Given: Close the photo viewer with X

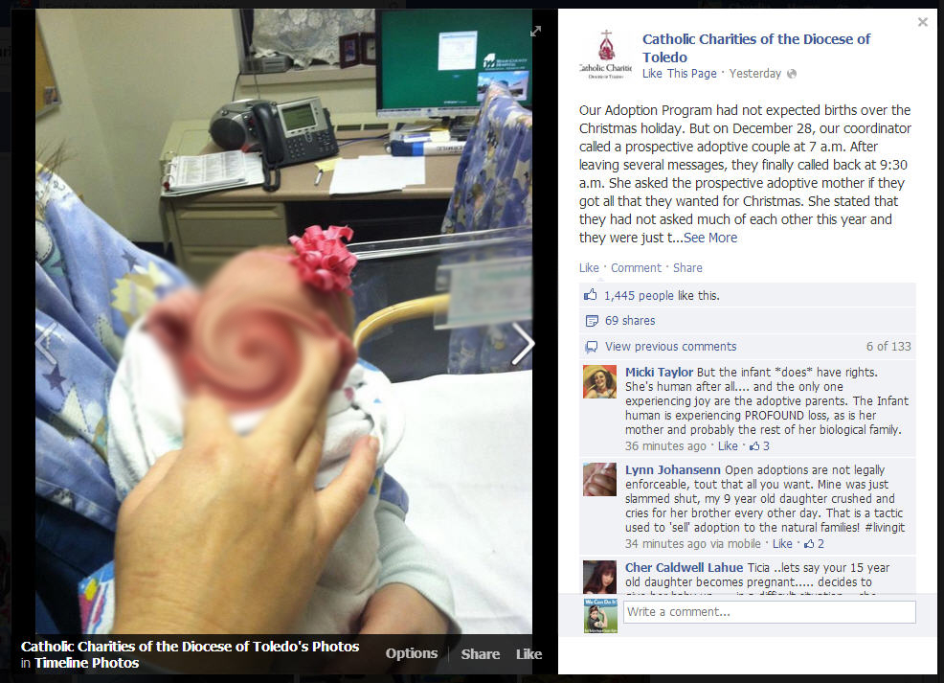Looking at the screenshot, I should tap(922, 22).
